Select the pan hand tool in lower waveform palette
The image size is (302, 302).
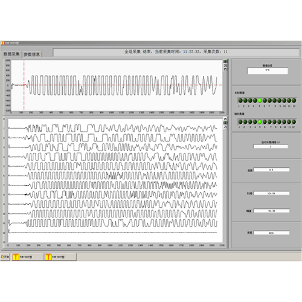225,119
